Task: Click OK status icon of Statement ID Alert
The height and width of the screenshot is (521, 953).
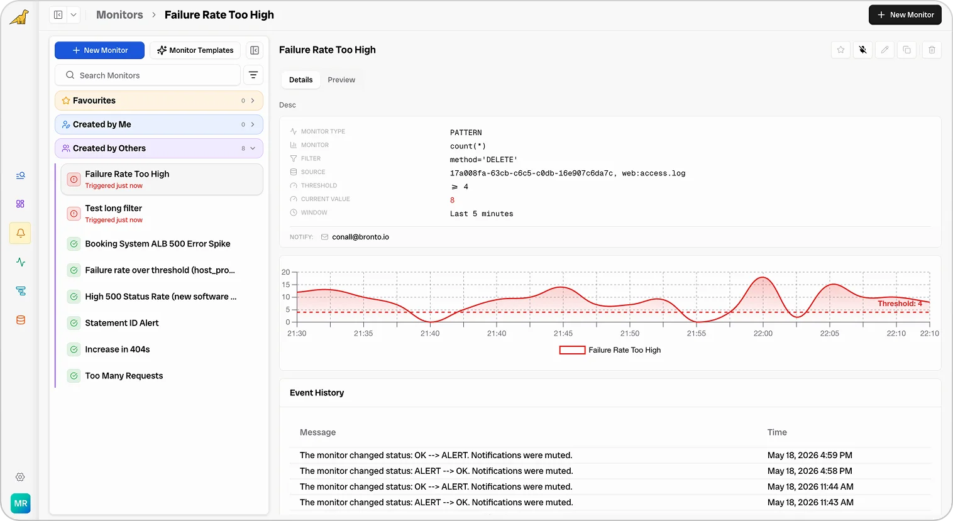Action: coord(74,323)
